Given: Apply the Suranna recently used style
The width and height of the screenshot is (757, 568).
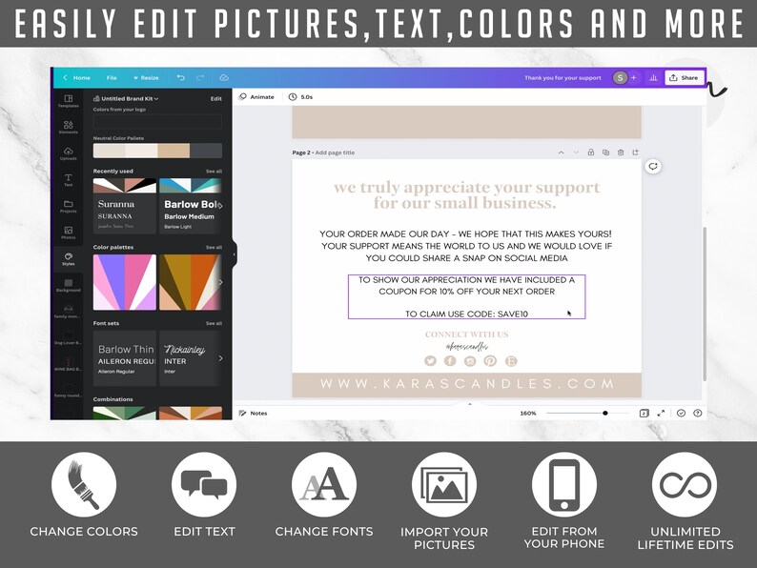Looking at the screenshot, I should click(x=125, y=206).
